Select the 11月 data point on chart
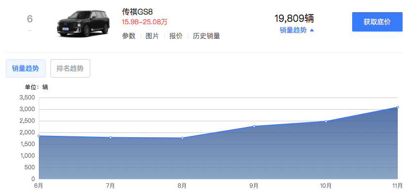The image size is (406, 195). click(398, 107)
